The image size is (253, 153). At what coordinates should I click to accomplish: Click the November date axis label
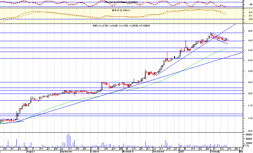pos(128,152)
